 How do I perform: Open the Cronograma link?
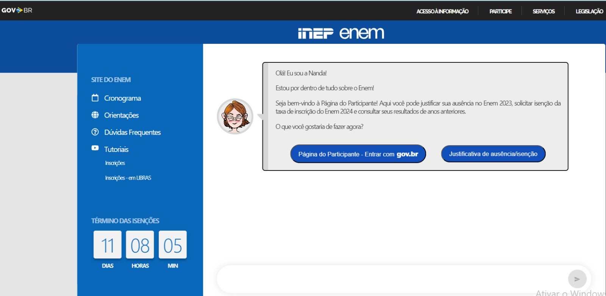(x=122, y=98)
